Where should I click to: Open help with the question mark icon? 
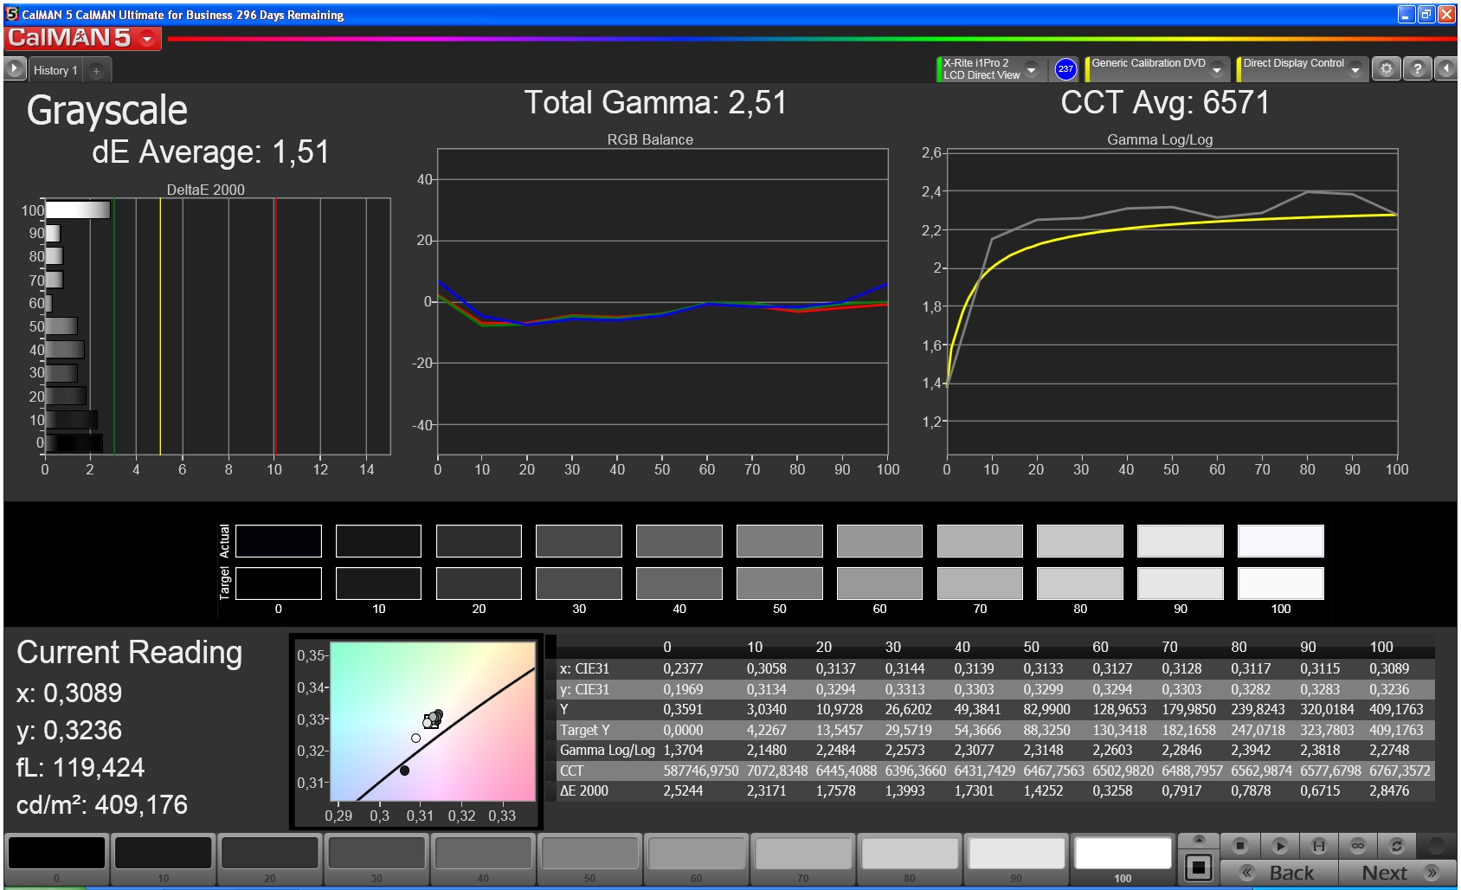[x=1417, y=68]
